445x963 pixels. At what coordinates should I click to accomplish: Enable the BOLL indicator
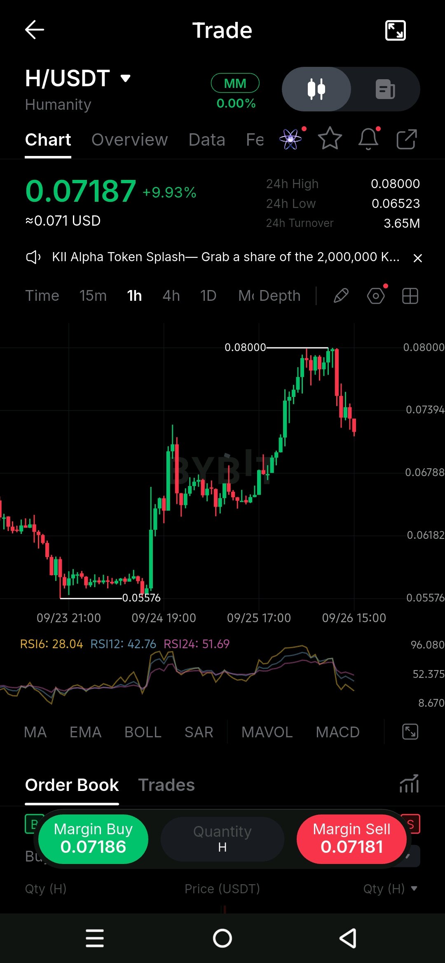(143, 732)
